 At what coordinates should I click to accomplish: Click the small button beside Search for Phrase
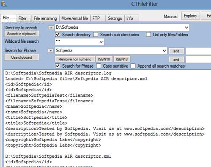pos(51,51)
